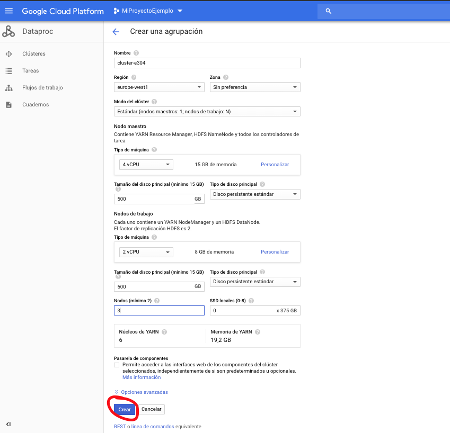Click help icon for worker Tipo de máquina

click(154, 237)
